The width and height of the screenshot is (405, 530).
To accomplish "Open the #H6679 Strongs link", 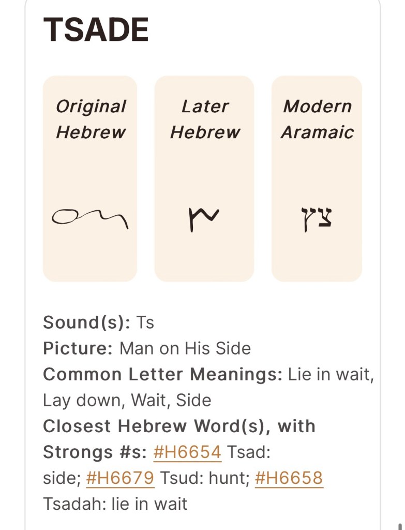I will click(x=120, y=478).
